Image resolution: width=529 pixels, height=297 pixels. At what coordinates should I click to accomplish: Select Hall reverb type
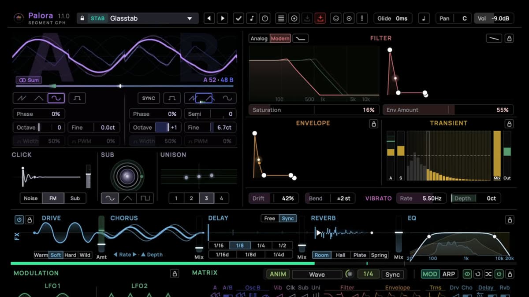(341, 255)
